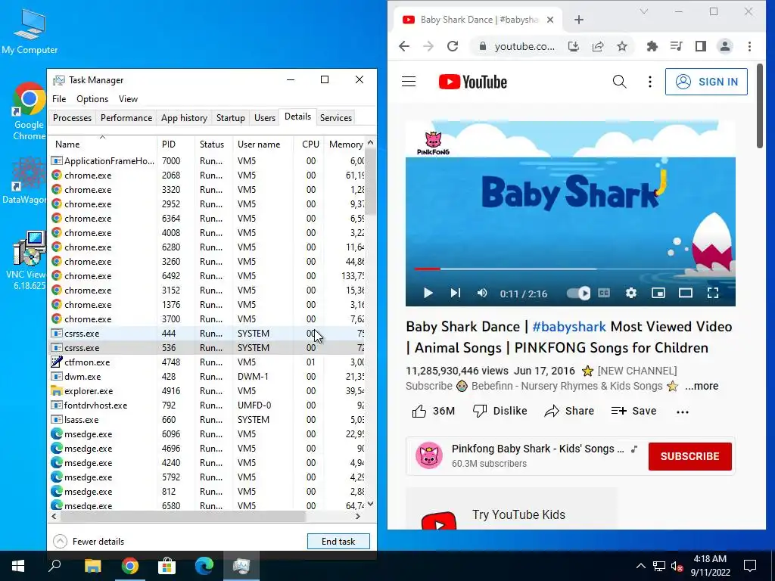Open YouTube search
This screenshot has height=581, width=775.
(x=619, y=82)
